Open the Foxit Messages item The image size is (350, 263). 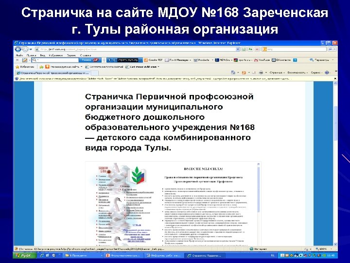[178, 60]
